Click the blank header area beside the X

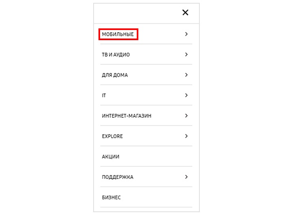(x=138, y=13)
